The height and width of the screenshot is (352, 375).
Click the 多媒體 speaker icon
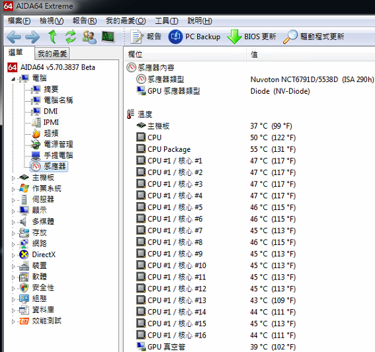pos(23,222)
